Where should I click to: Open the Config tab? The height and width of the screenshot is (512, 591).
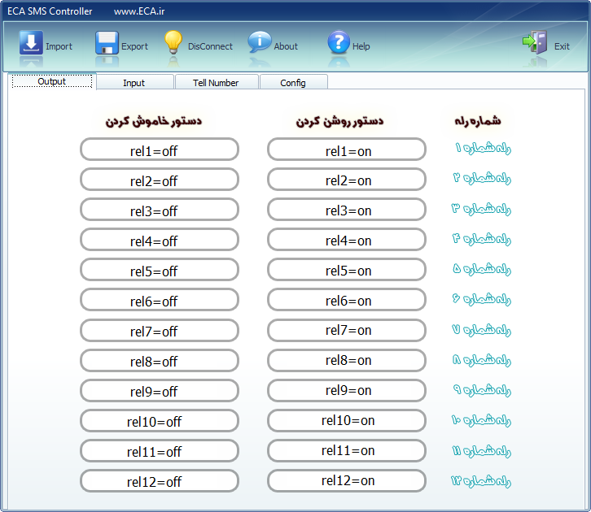click(x=293, y=82)
